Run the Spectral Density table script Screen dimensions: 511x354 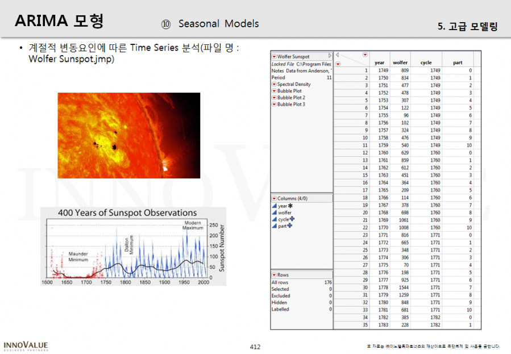294,84
